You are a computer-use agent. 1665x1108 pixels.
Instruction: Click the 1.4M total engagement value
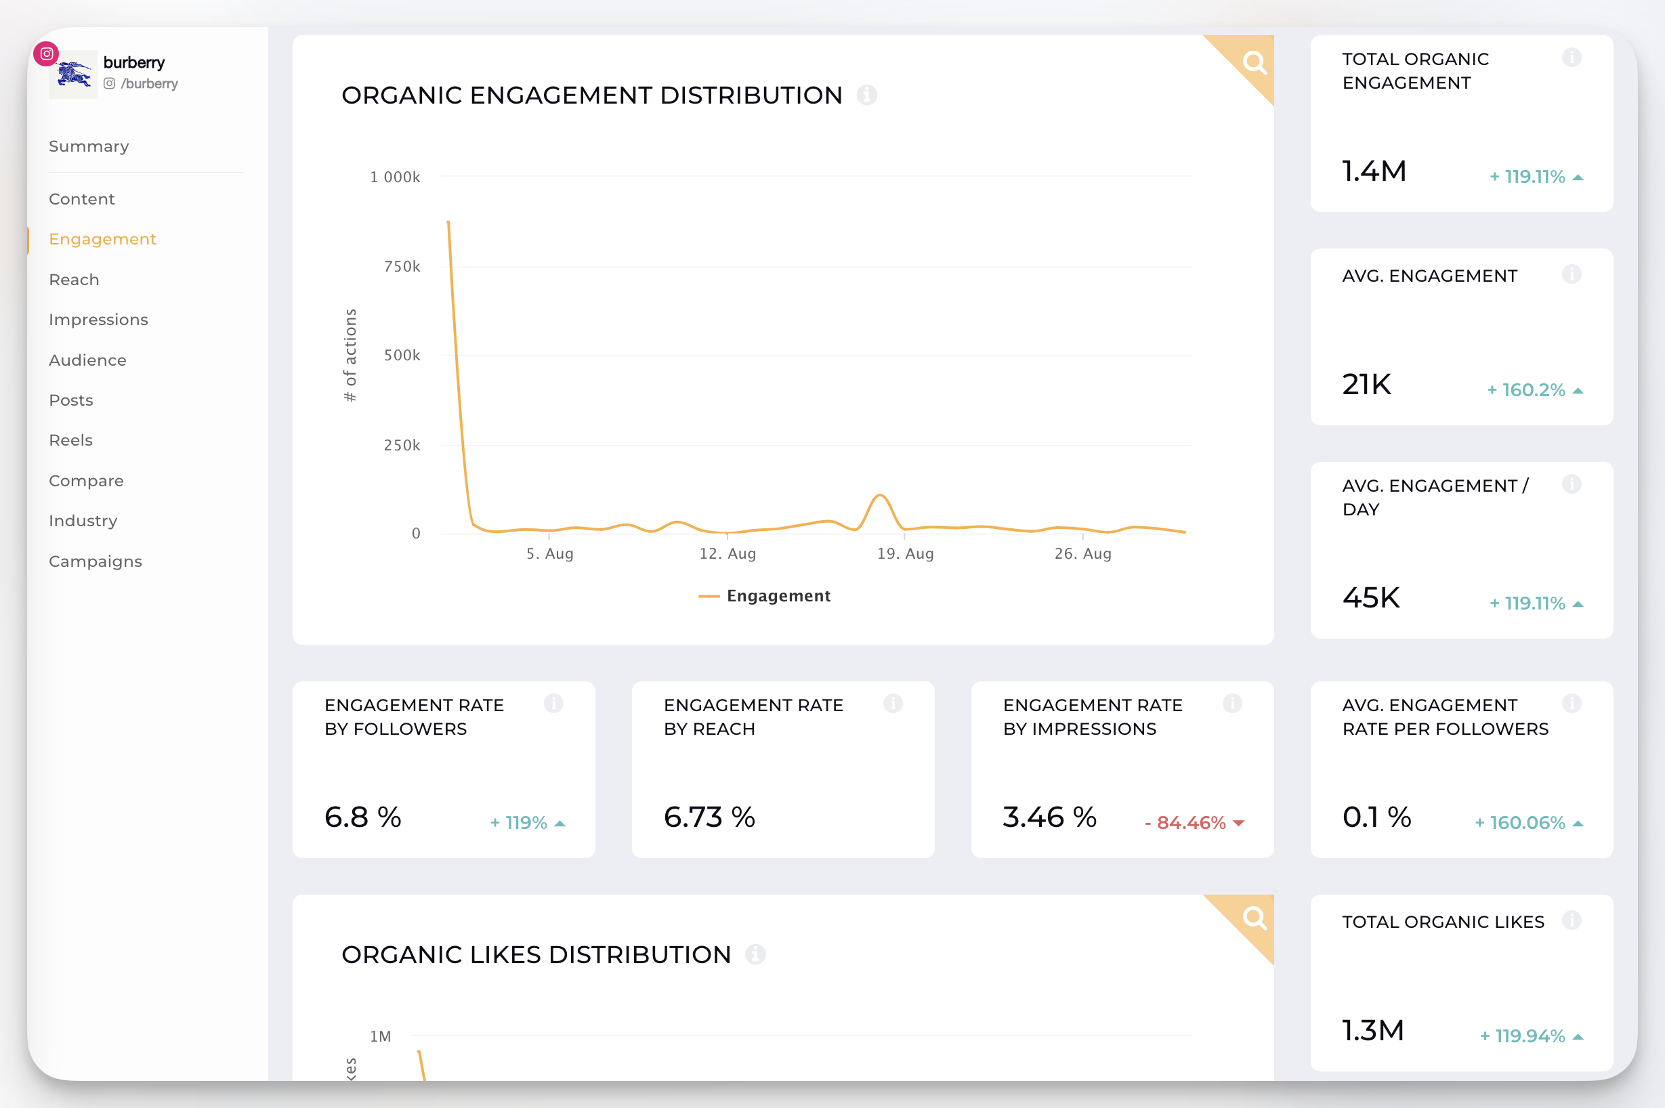click(1374, 171)
